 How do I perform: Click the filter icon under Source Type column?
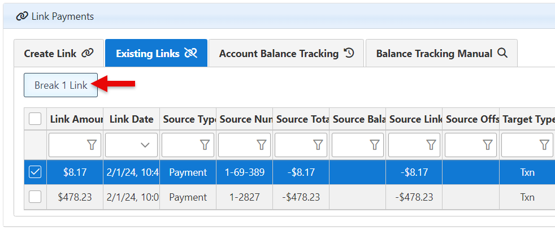click(x=205, y=145)
